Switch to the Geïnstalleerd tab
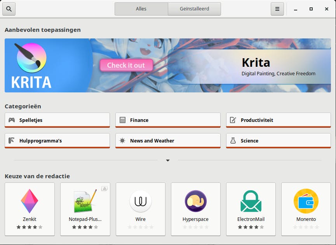Viewport: 336px width, 245px height. point(194,9)
